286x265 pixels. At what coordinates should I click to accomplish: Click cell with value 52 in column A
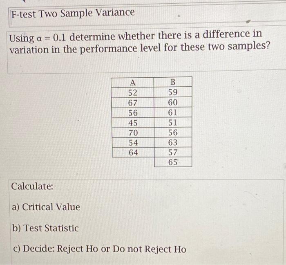coord(133,93)
